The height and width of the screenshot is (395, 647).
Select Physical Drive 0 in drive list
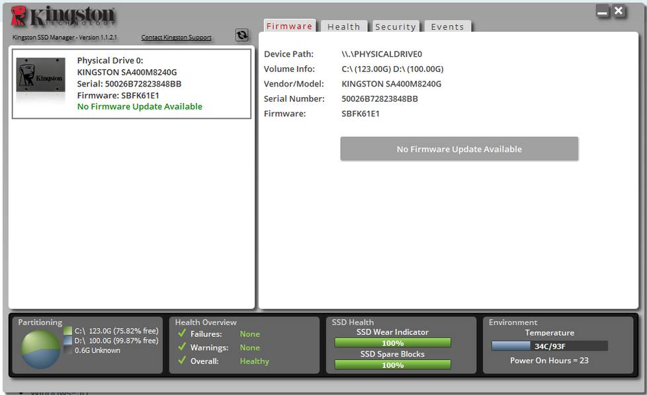point(131,83)
